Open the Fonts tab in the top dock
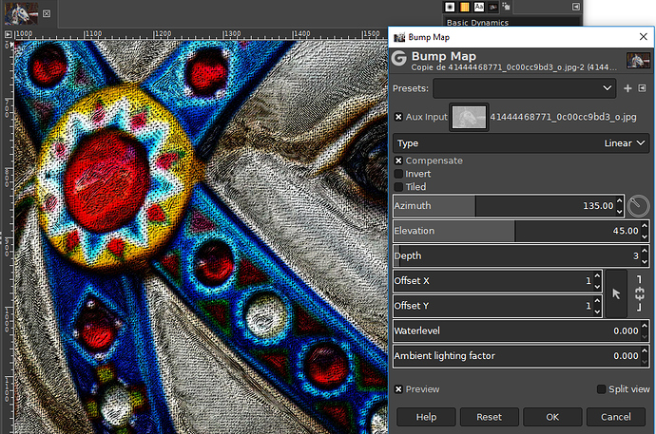 (x=479, y=7)
